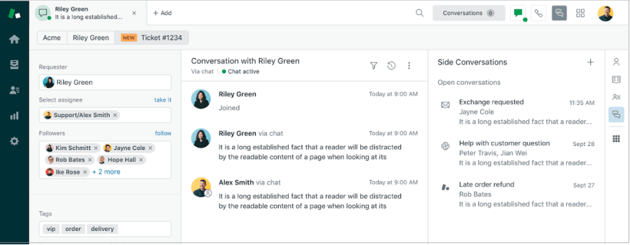The image size is (630, 245).
Task: Select the order tag
Action: tap(73, 229)
